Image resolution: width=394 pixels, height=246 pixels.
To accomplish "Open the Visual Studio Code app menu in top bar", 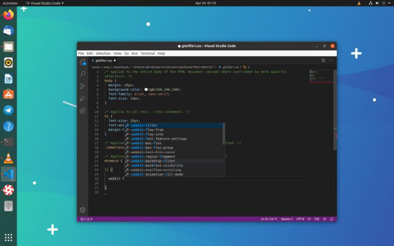I will coord(45,3).
